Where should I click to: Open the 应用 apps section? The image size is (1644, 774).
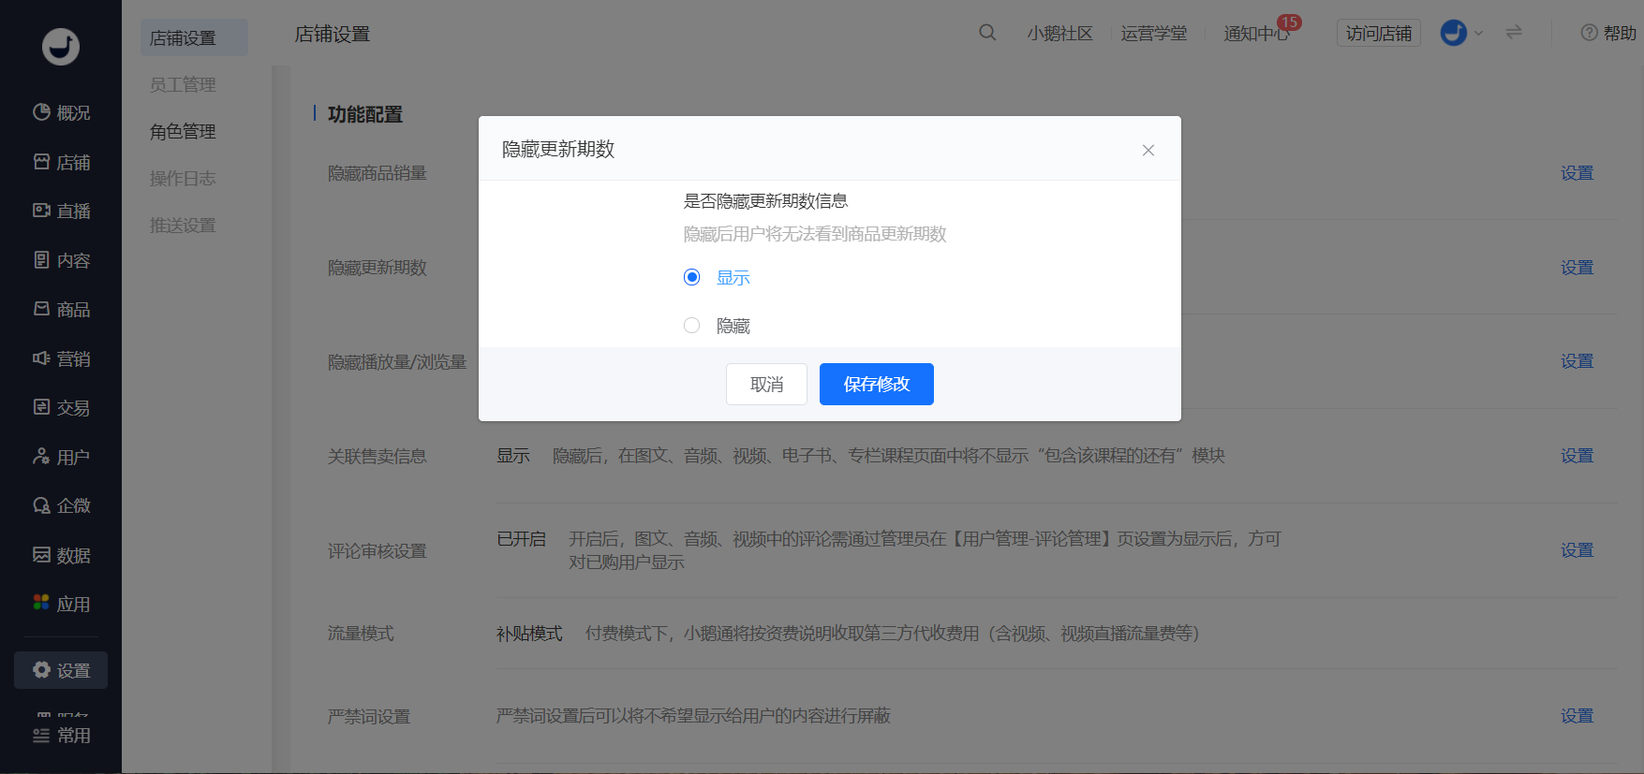(x=61, y=604)
